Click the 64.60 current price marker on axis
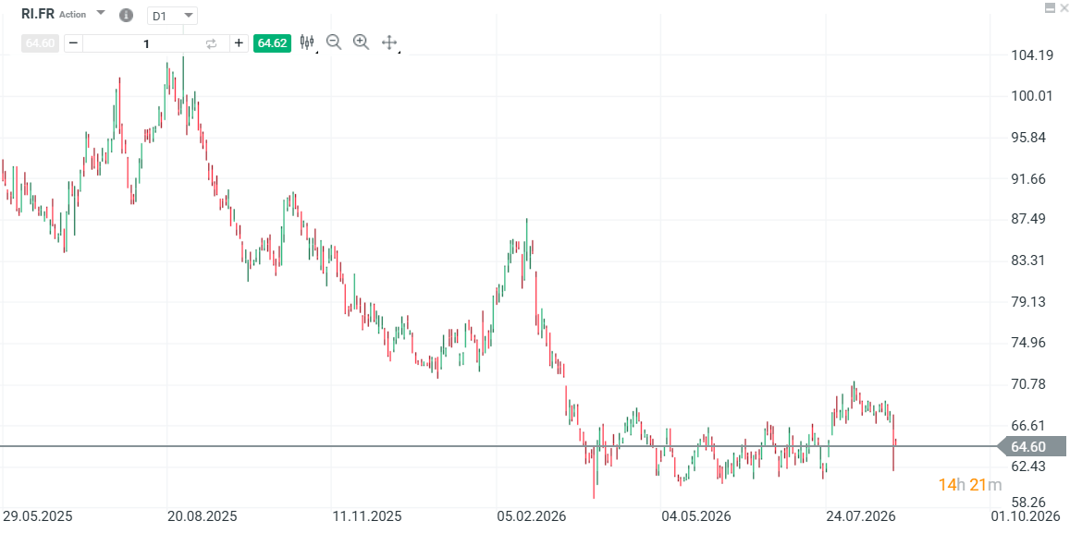The width and height of the screenshot is (1070, 533). point(1031,447)
